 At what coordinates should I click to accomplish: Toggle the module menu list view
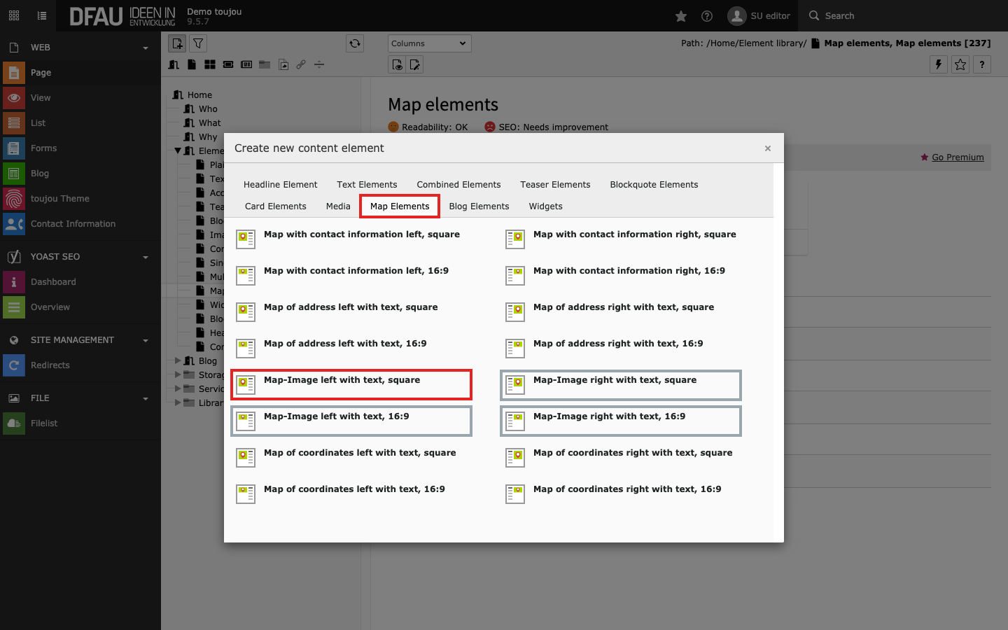(42, 15)
